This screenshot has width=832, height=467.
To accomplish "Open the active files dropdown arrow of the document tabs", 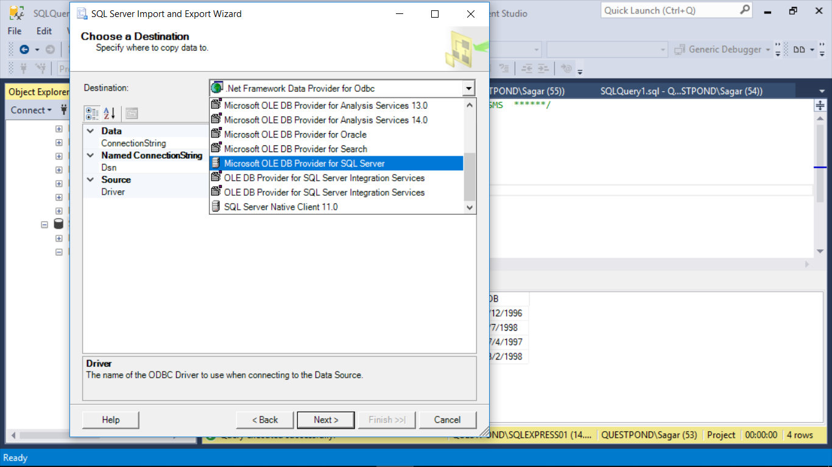I will (822, 91).
